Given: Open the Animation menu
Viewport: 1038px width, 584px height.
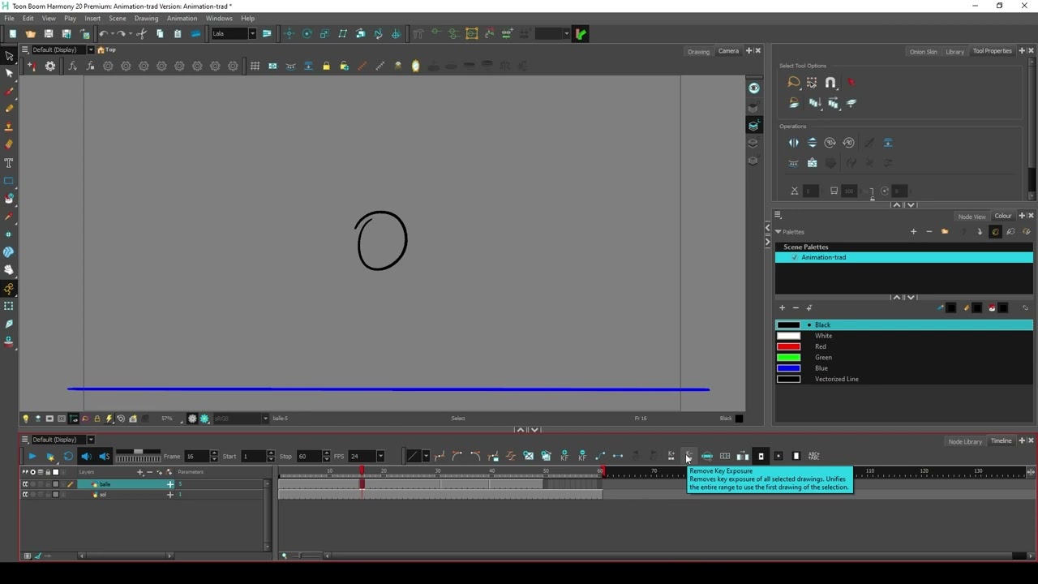Looking at the screenshot, I should tap(182, 18).
